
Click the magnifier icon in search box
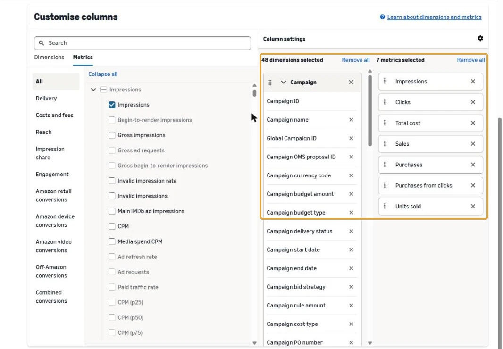tap(42, 43)
